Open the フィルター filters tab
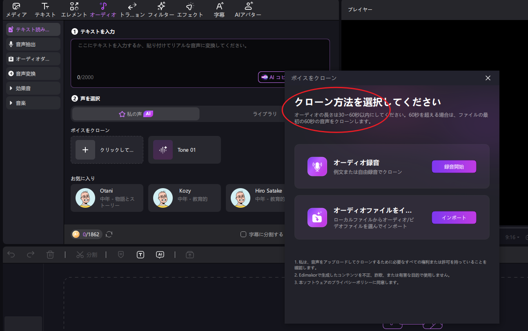The height and width of the screenshot is (331, 528). pyautogui.click(x=161, y=10)
